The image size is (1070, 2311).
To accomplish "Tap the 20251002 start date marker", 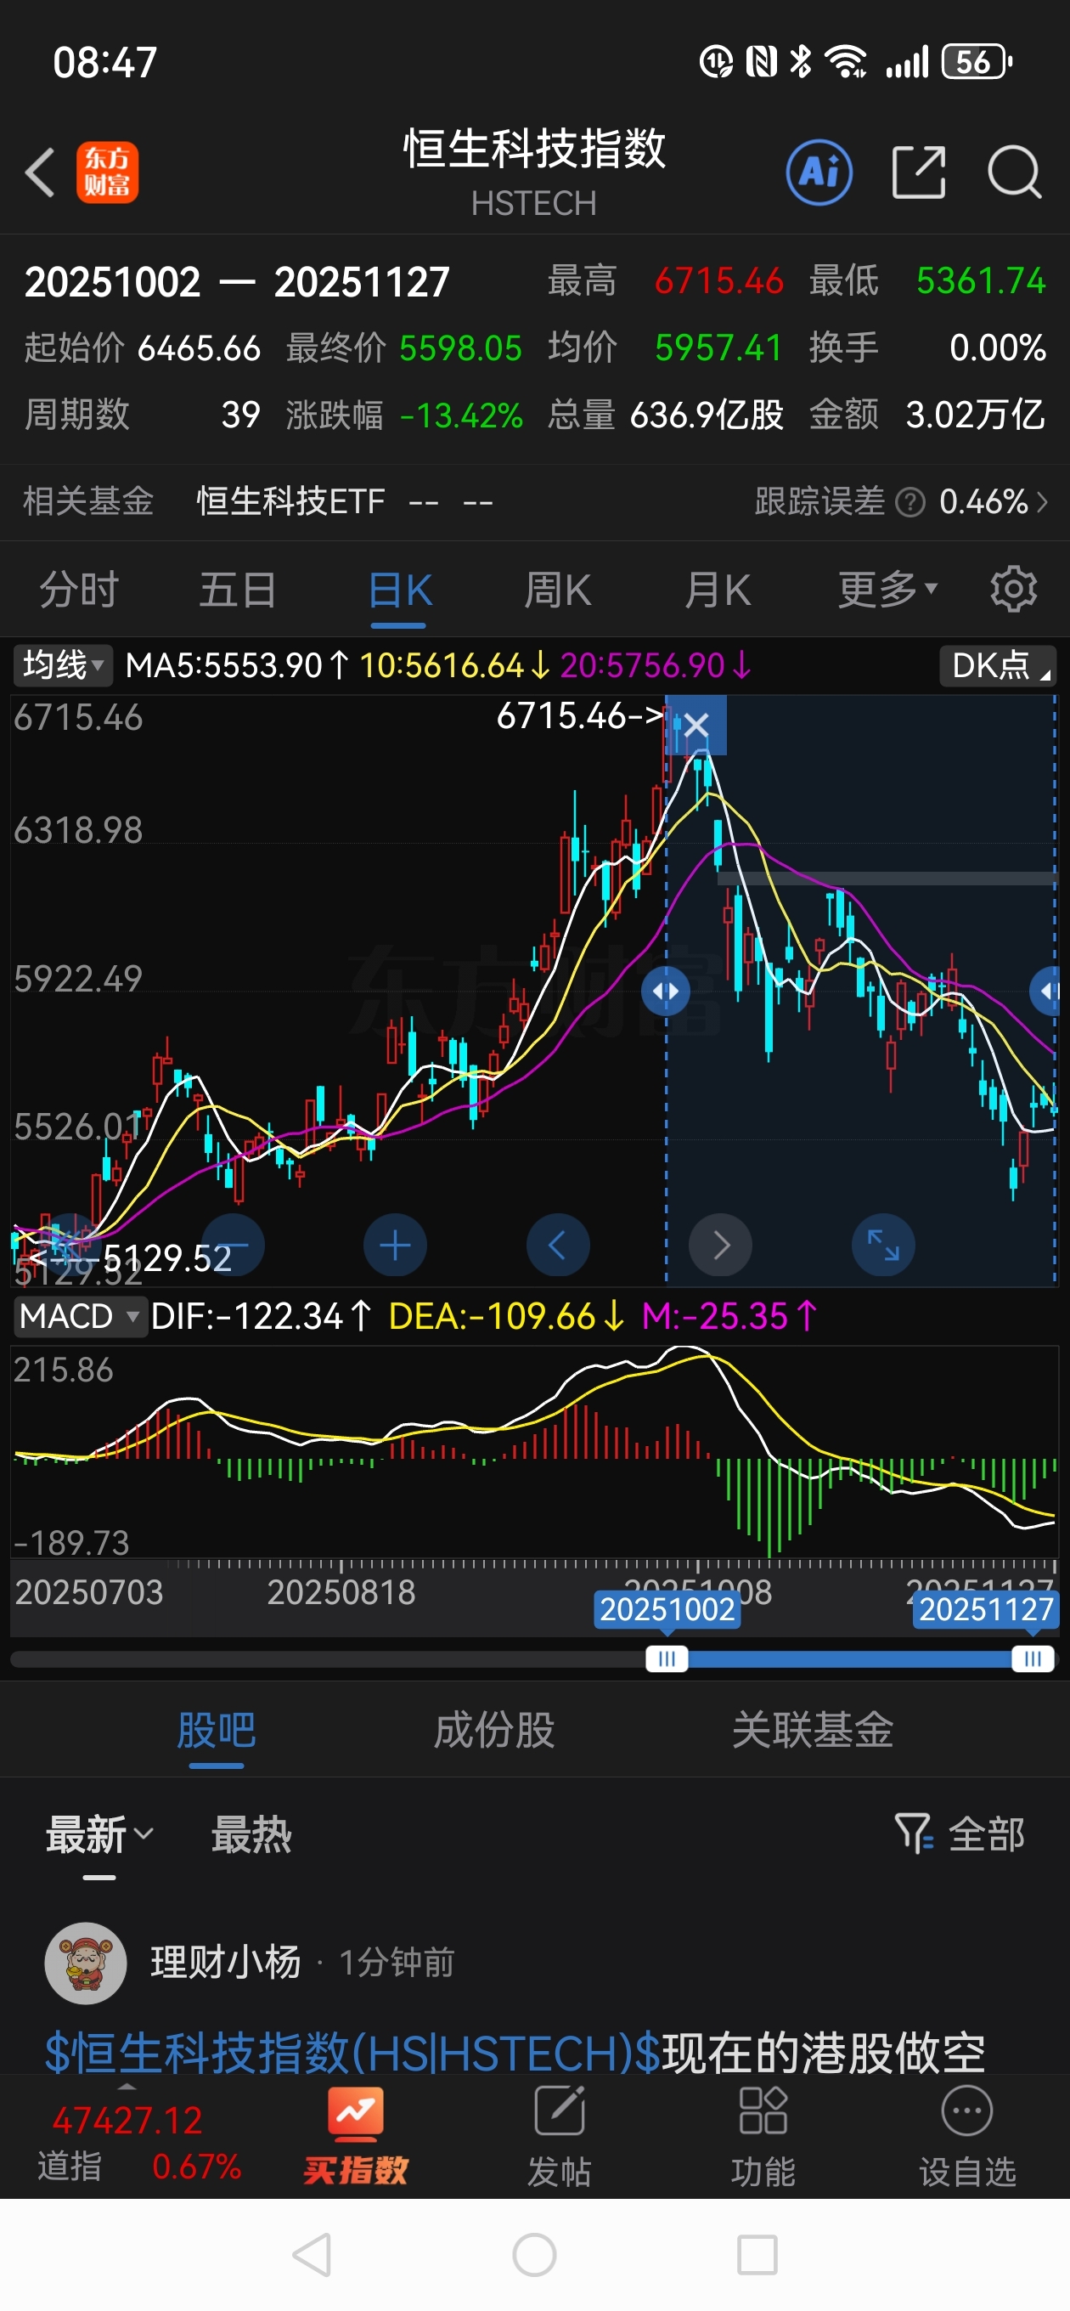I will (667, 1609).
